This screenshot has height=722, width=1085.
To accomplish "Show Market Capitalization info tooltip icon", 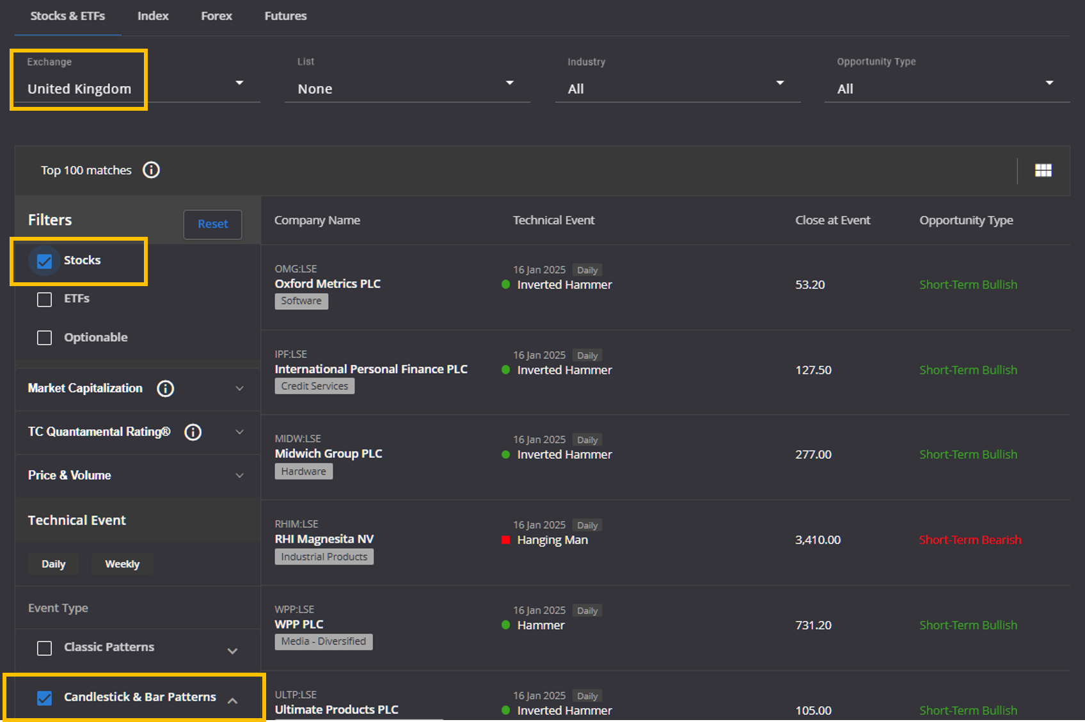I will [x=166, y=389].
